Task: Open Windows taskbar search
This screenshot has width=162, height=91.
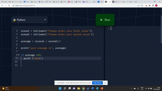Action: pyautogui.click(x=65, y=88)
